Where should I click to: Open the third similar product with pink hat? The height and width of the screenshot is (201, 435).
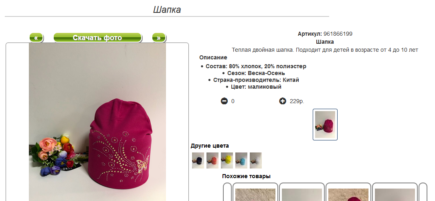tap(348, 192)
